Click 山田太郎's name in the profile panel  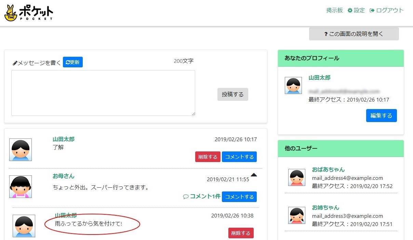tap(319, 78)
